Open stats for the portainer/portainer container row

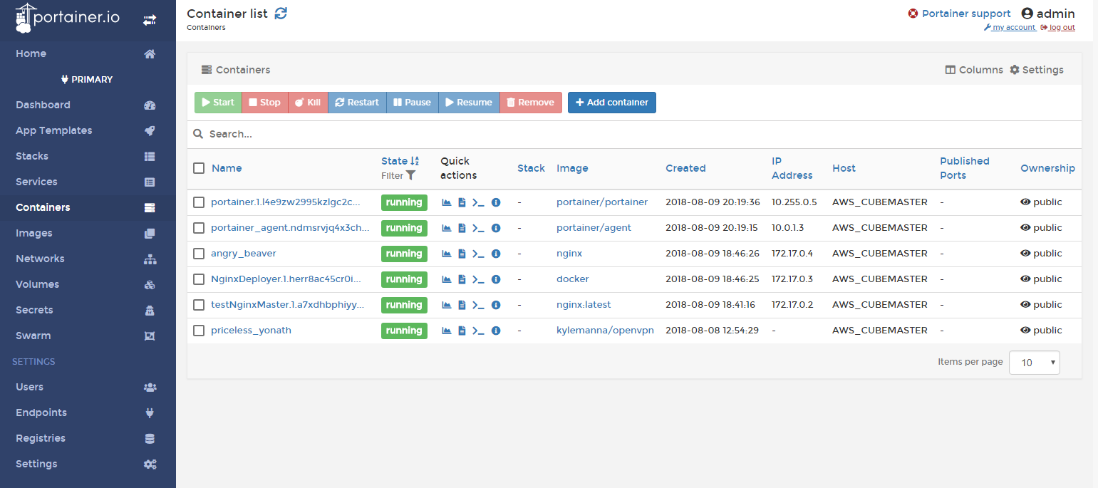click(x=447, y=202)
